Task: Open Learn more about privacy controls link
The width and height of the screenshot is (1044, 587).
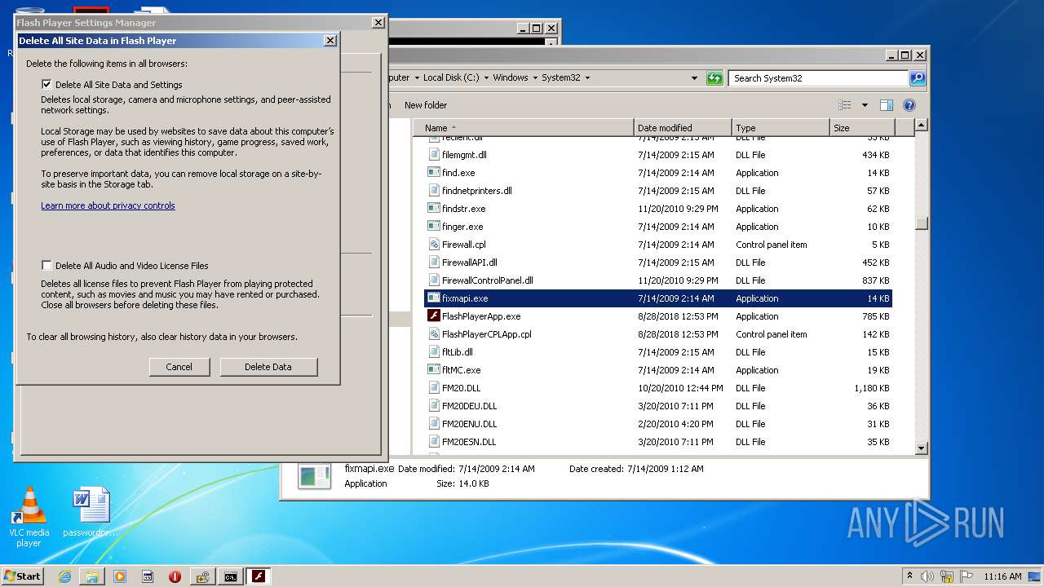Action: (x=108, y=205)
